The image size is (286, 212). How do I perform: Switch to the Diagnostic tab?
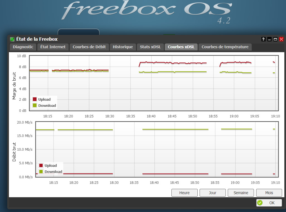coord(23,47)
